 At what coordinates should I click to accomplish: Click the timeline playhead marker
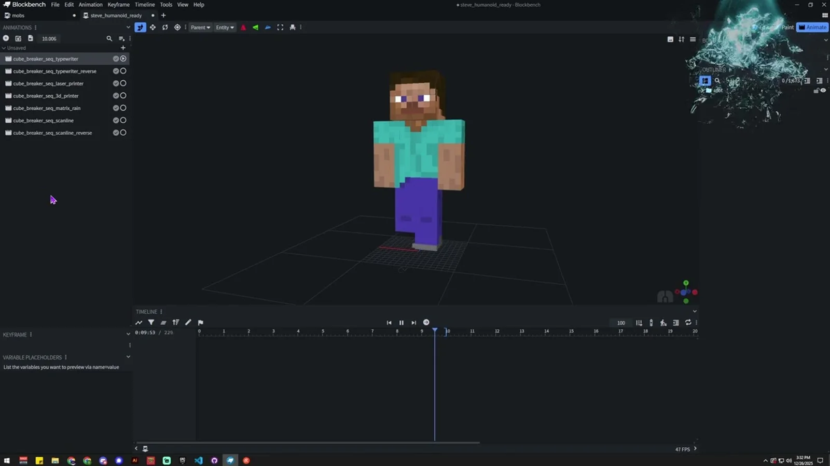(x=435, y=330)
